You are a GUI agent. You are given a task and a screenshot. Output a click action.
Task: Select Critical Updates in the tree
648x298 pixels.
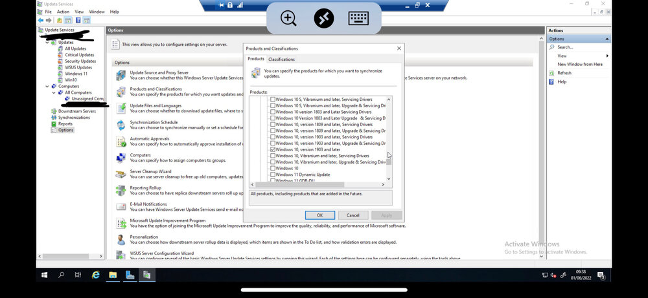point(79,55)
